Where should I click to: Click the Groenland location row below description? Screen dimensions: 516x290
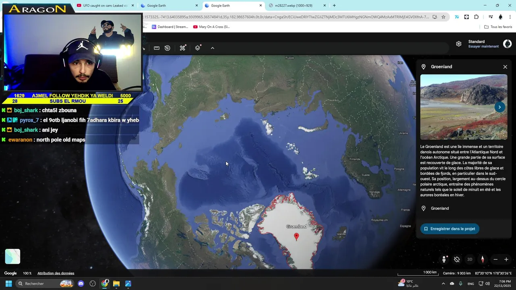464,208
